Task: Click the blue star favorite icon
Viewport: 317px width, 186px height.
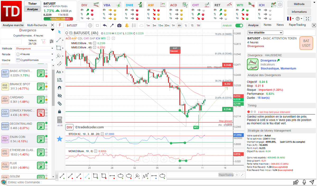Action: [x=60, y=139]
